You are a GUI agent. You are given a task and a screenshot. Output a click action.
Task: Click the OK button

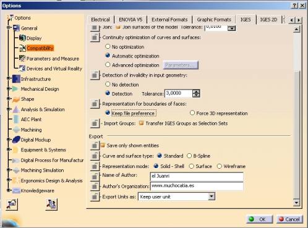(x=260, y=219)
